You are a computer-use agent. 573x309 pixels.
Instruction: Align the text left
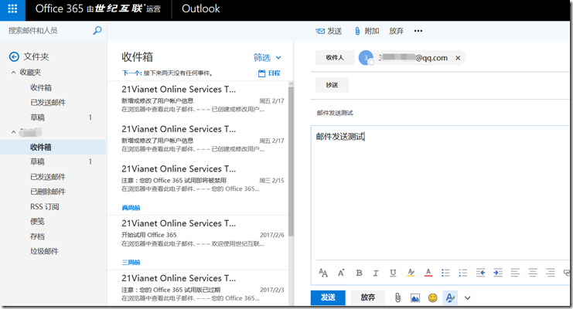[x=515, y=273]
